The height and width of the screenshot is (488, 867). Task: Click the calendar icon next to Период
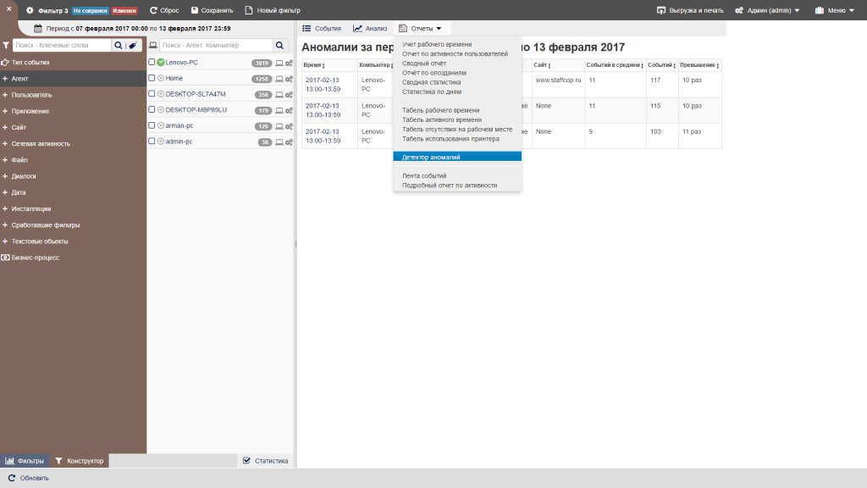[37, 28]
